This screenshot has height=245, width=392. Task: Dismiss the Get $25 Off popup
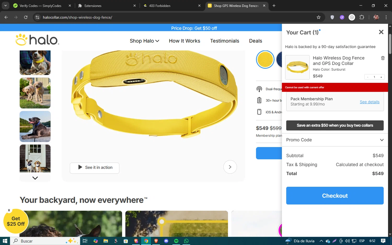click(9, 210)
